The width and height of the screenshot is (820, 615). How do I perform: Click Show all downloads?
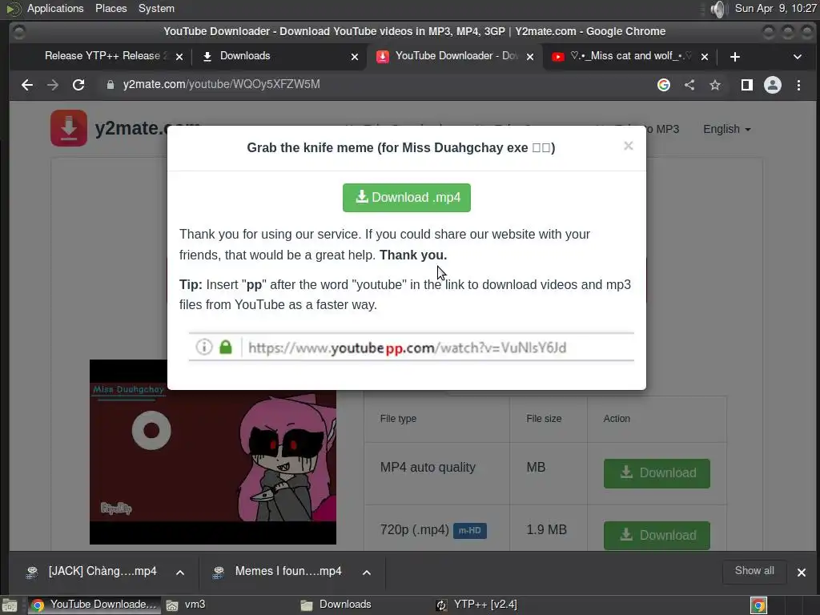(x=754, y=571)
